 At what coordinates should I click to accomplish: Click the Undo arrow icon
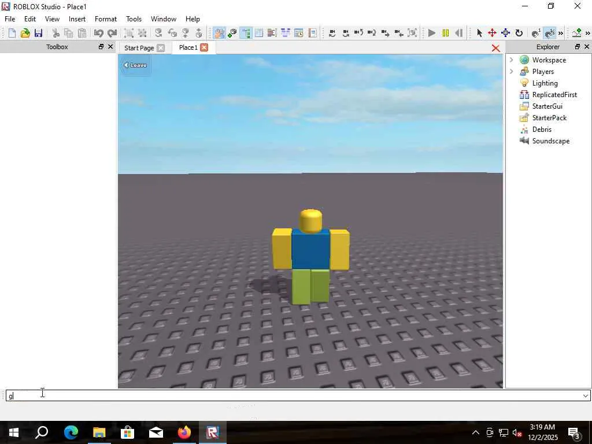point(98,33)
